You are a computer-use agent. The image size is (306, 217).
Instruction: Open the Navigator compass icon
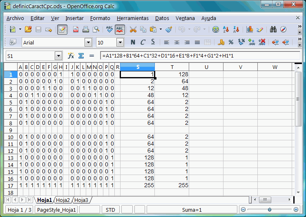283,29
